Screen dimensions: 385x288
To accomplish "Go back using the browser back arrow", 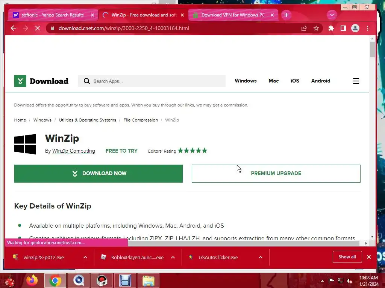I will (14, 28).
